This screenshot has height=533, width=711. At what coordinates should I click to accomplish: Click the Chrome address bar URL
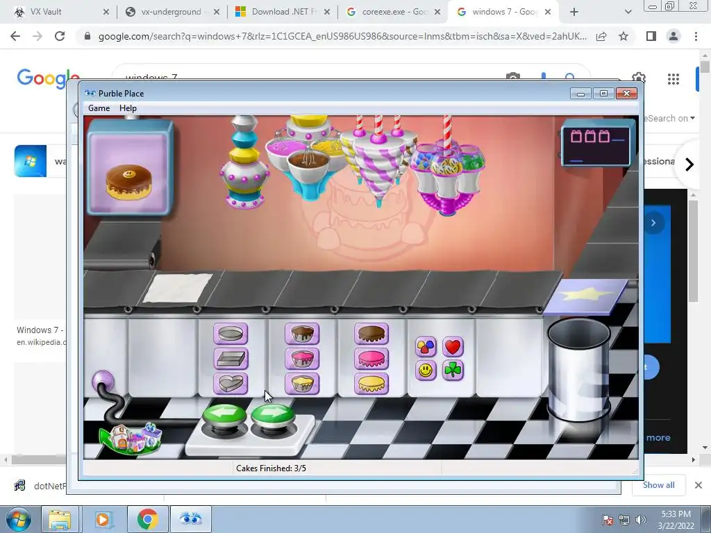(x=342, y=36)
